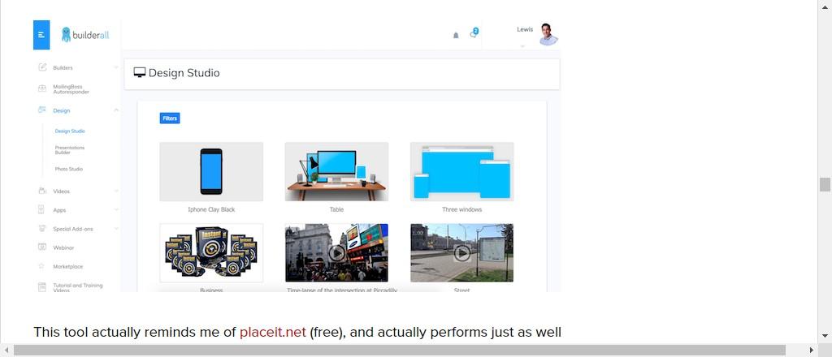
Task: Open the notifications bell icon
Action: click(x=456, y=36)
